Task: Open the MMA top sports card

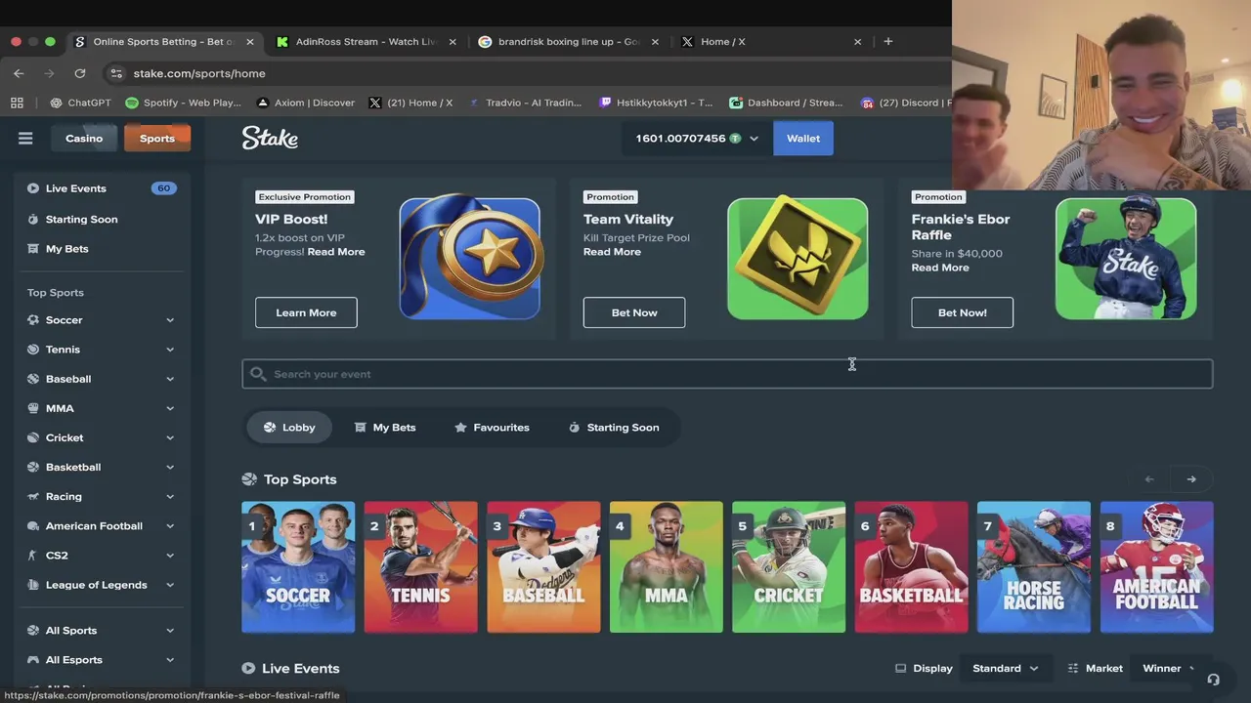Action: coord(667,567)
